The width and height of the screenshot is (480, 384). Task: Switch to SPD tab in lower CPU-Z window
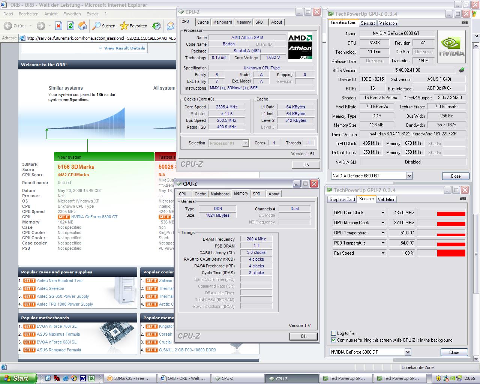256,194
